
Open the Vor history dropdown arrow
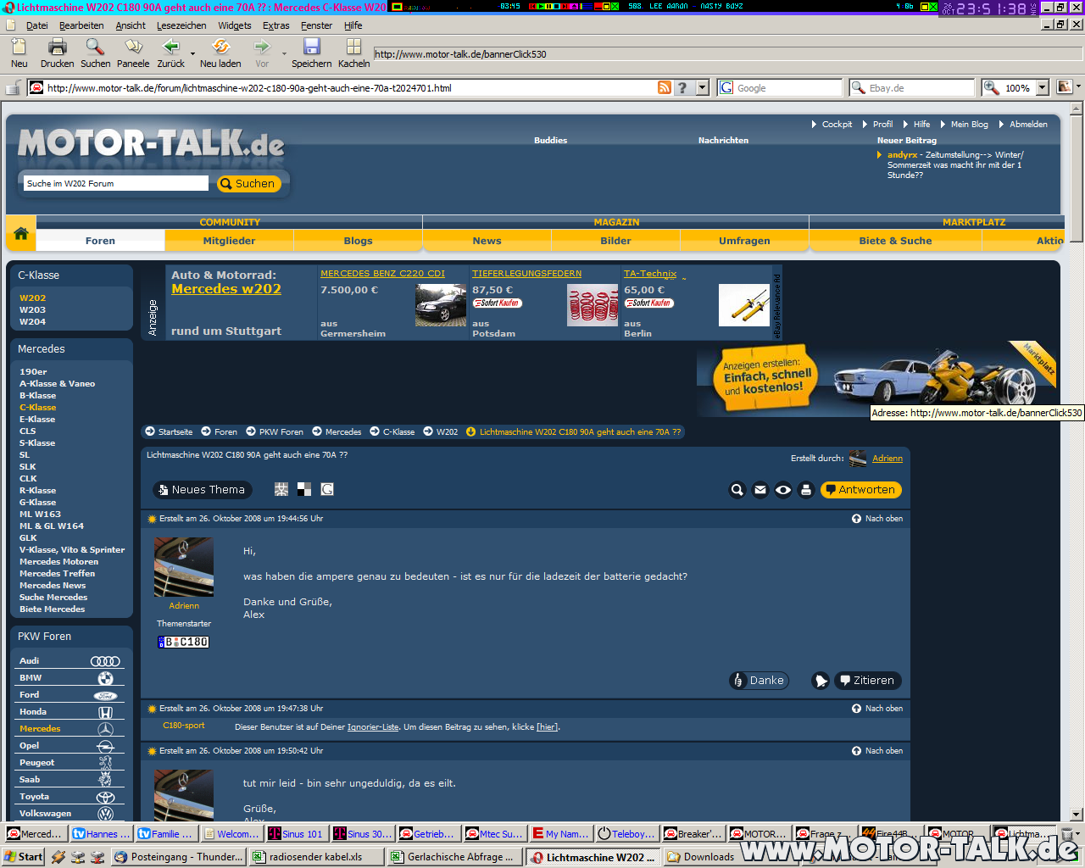point(283,53)
